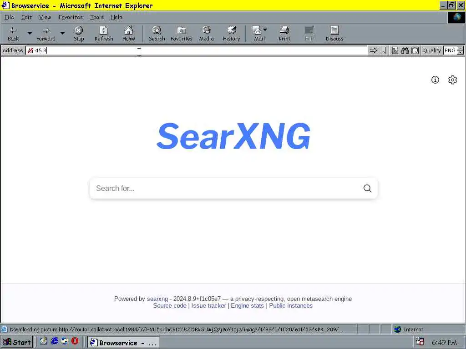Click the Address bar field
The width and height of the screenshot is (466, 349).
coord(196,50)
